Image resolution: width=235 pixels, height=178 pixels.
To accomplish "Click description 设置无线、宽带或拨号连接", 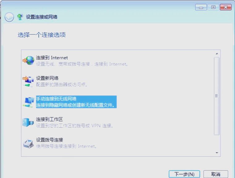I will 82,64.
